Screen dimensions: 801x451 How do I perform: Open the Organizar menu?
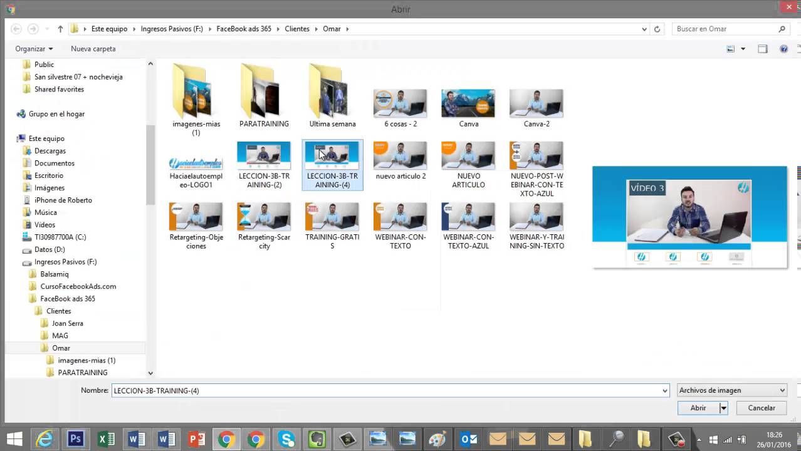click(x=34, y=49)
